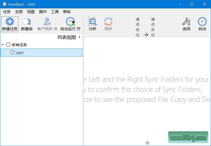211x146 pixels.
Task: Create a new group with 新建组
Action: 27,24
